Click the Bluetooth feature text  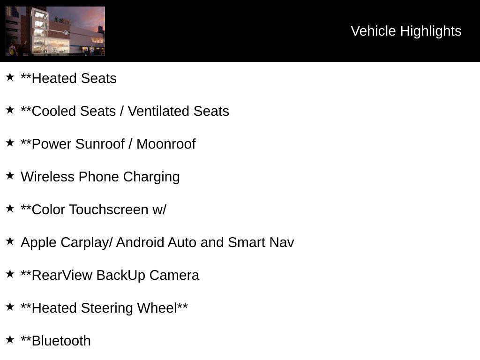56,341
